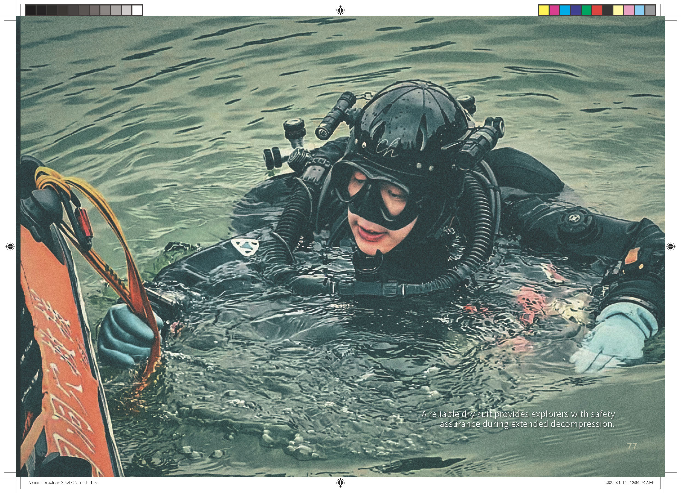Click the bottom center registration mark

[340, 483]
